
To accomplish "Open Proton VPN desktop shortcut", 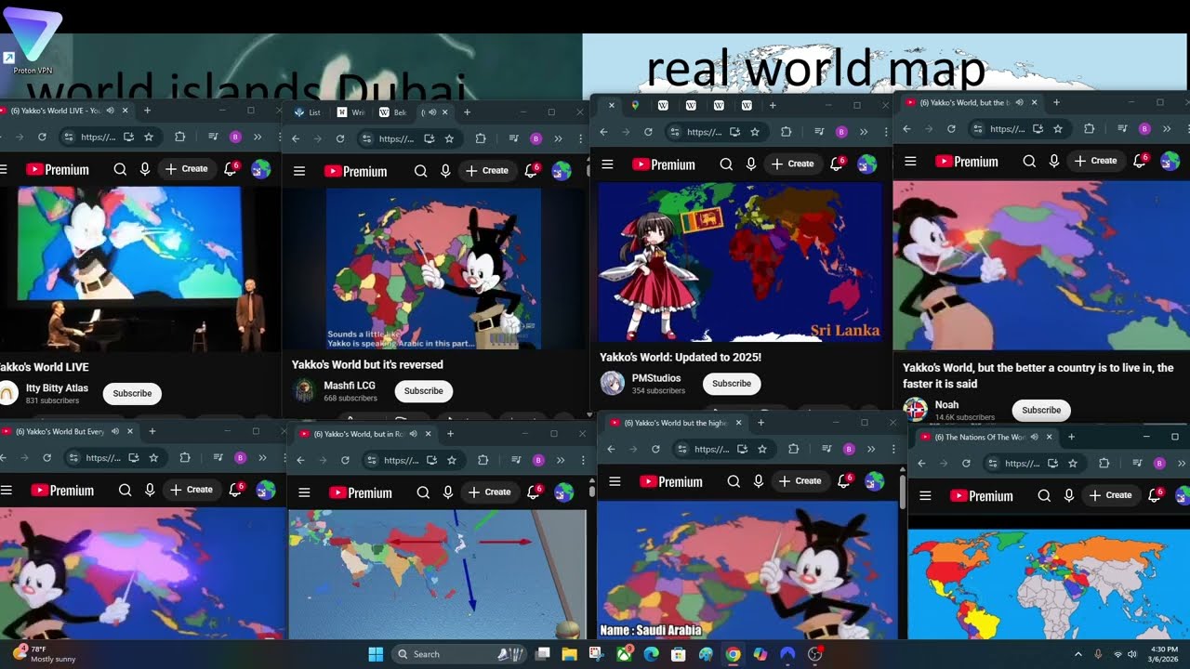I will tap(33, 42).
